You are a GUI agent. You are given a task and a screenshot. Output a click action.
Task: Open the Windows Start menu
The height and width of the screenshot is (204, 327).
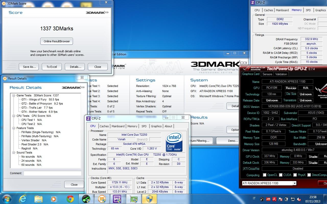(7, 199)
